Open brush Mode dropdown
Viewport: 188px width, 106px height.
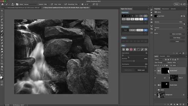(x=31, y=4)
